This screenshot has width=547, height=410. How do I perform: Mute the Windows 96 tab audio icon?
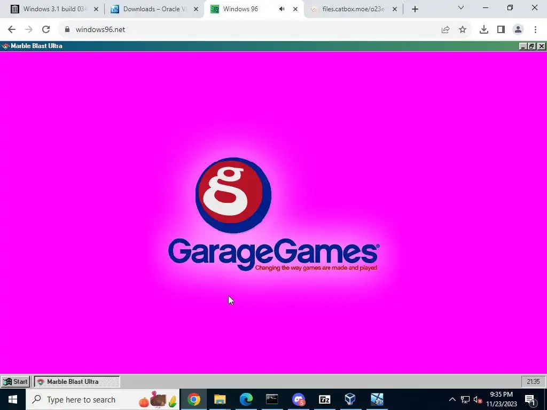[x=282, y=9]
